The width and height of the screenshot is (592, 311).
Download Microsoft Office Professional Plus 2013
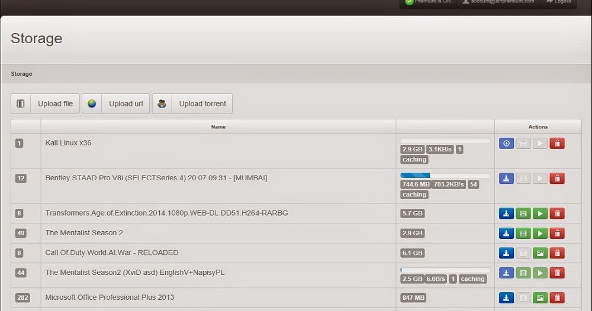click(506, 298)
